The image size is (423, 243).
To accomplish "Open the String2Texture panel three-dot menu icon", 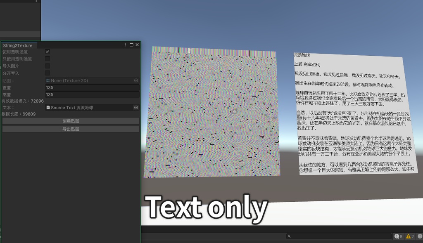I will (125, 45).
